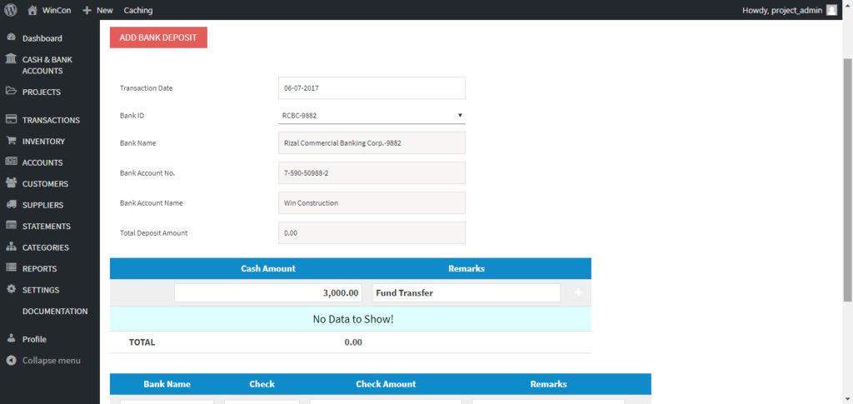Click the Suppliers truck icon
The height and width of the screenshot is (404, 853).
pos(11,205)
